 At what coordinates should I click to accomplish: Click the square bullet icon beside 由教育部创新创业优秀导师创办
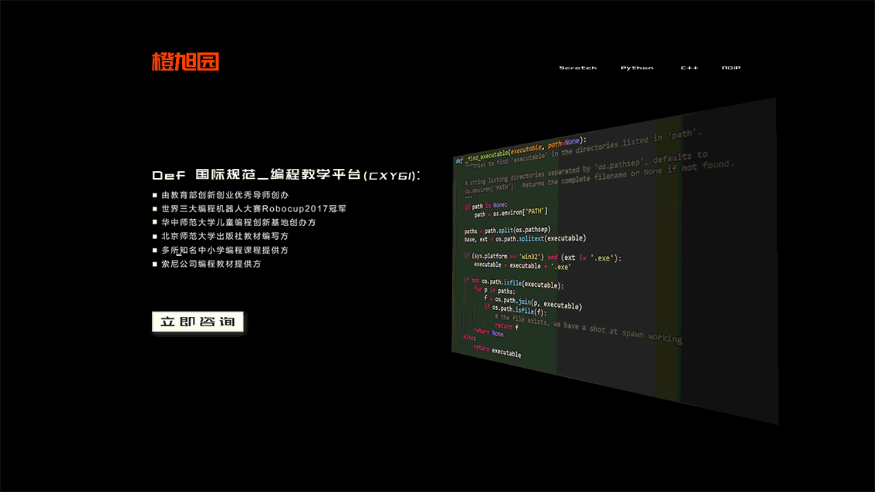[154, 195]
